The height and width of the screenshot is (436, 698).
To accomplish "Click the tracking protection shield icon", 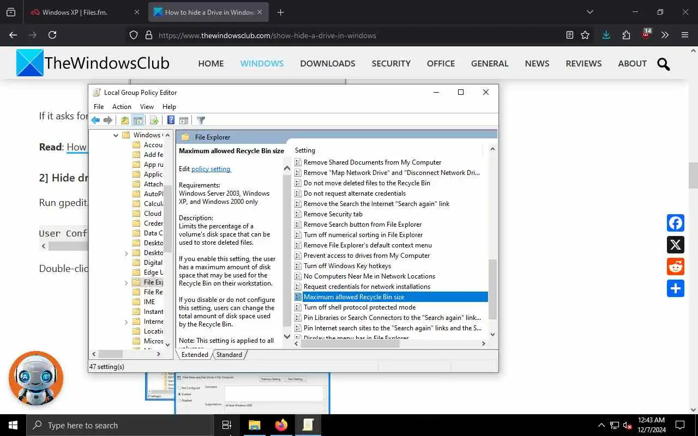I will click(x=134, y=35).
